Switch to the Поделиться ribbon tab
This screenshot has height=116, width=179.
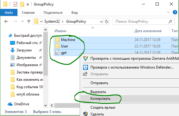click(x=53, y=13)
